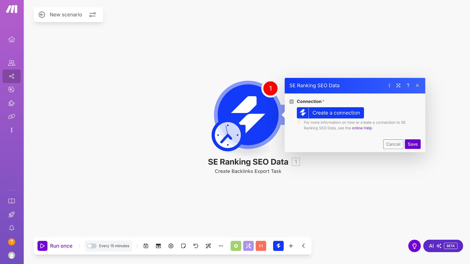Viewport: 470px width, 264px height.
Task: Open Home from the left sidebar
Action: click(x=11, y=39)
